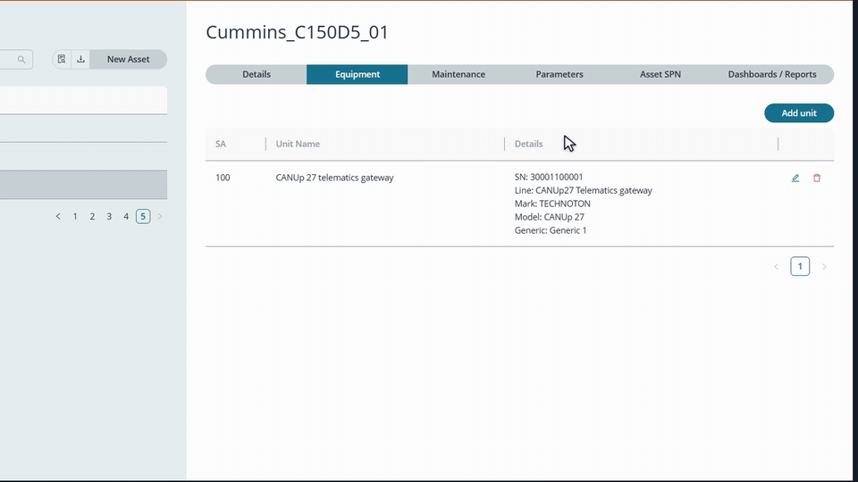Select page 1 in asset list pagination
This screenshot has height=482, width=858.
click(75, 216)
